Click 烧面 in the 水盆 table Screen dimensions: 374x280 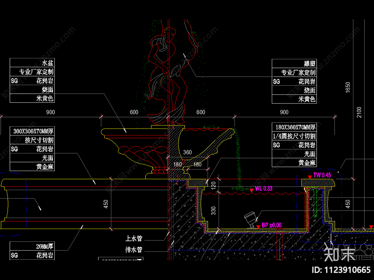coord(47,90)
